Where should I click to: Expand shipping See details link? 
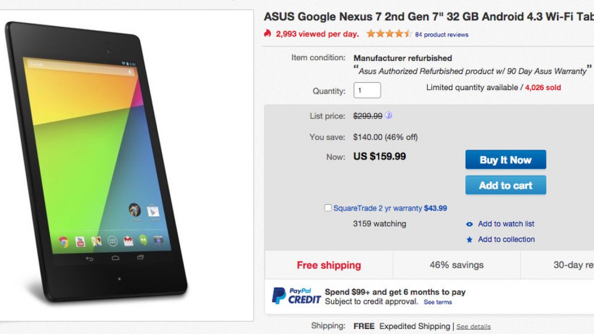pyautogui.click(x=473, y=327)
